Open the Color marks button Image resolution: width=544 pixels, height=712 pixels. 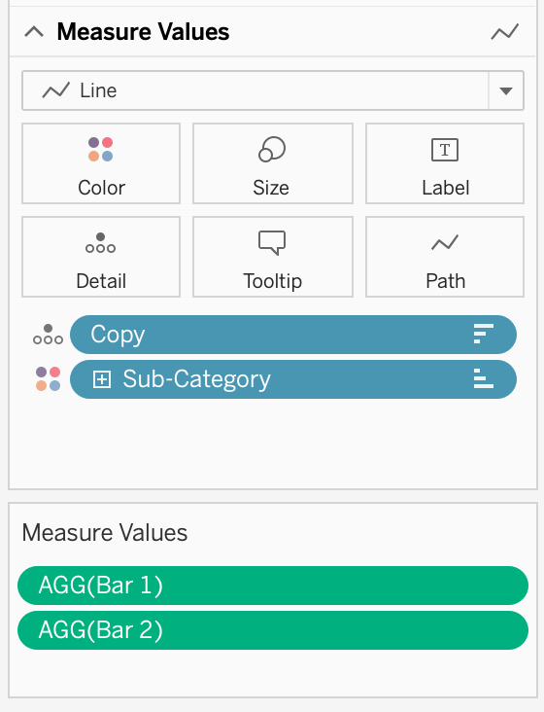101,163
